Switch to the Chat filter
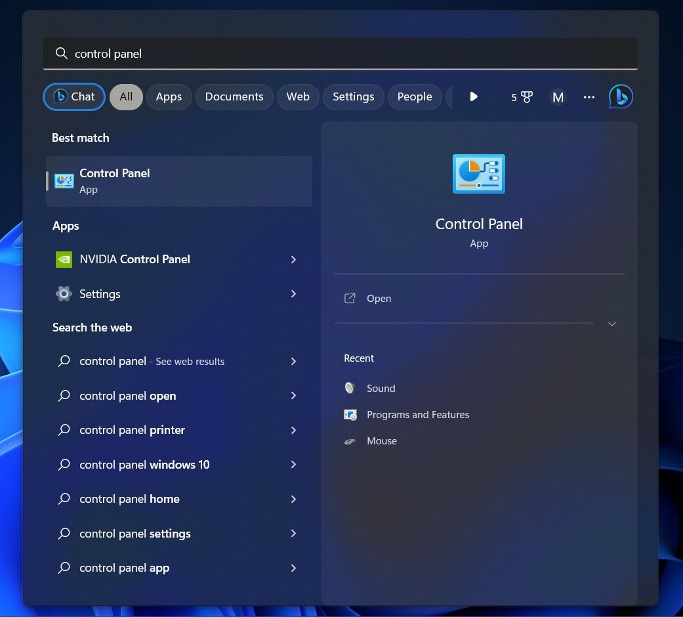 pos(74,96)
